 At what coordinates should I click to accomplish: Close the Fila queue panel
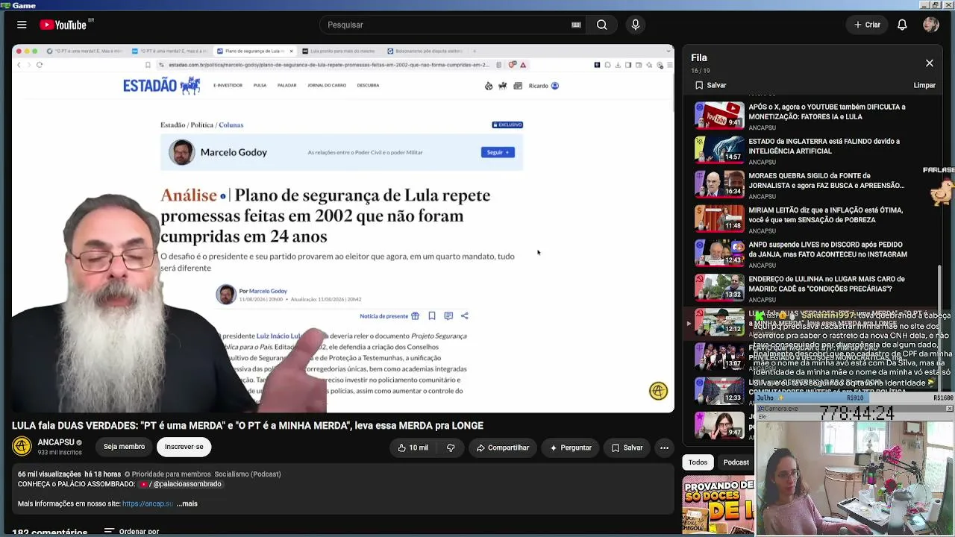coord(930,63)
